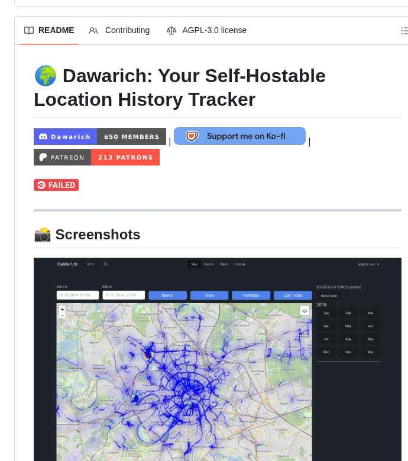Select Feb month button in screenshot
Image resolution: width=408 pixels, height=461 pixels.
(348, 313)
